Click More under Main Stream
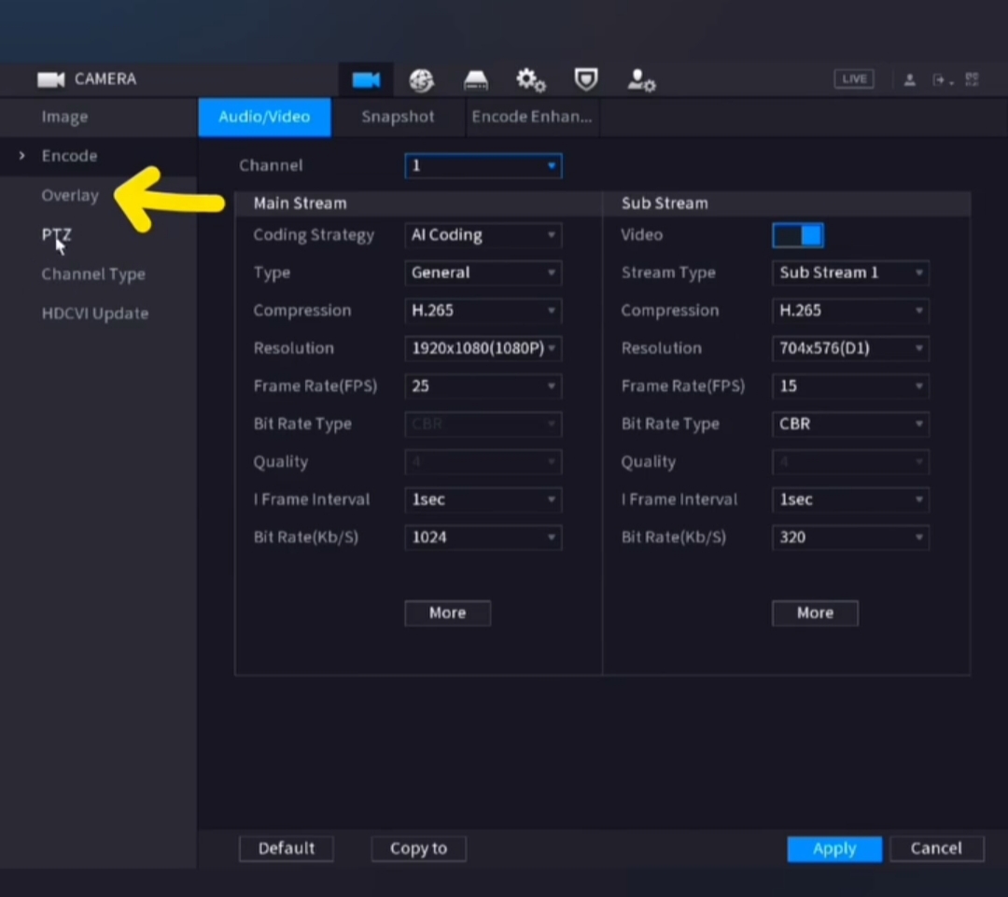Image resolution: width=1008 pixels, height=897 pixels. pos(447,613)
